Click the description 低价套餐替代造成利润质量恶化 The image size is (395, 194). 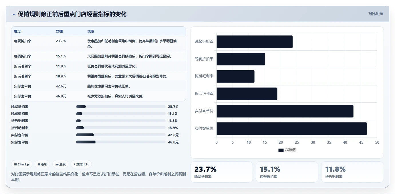(x=112, y=66)
